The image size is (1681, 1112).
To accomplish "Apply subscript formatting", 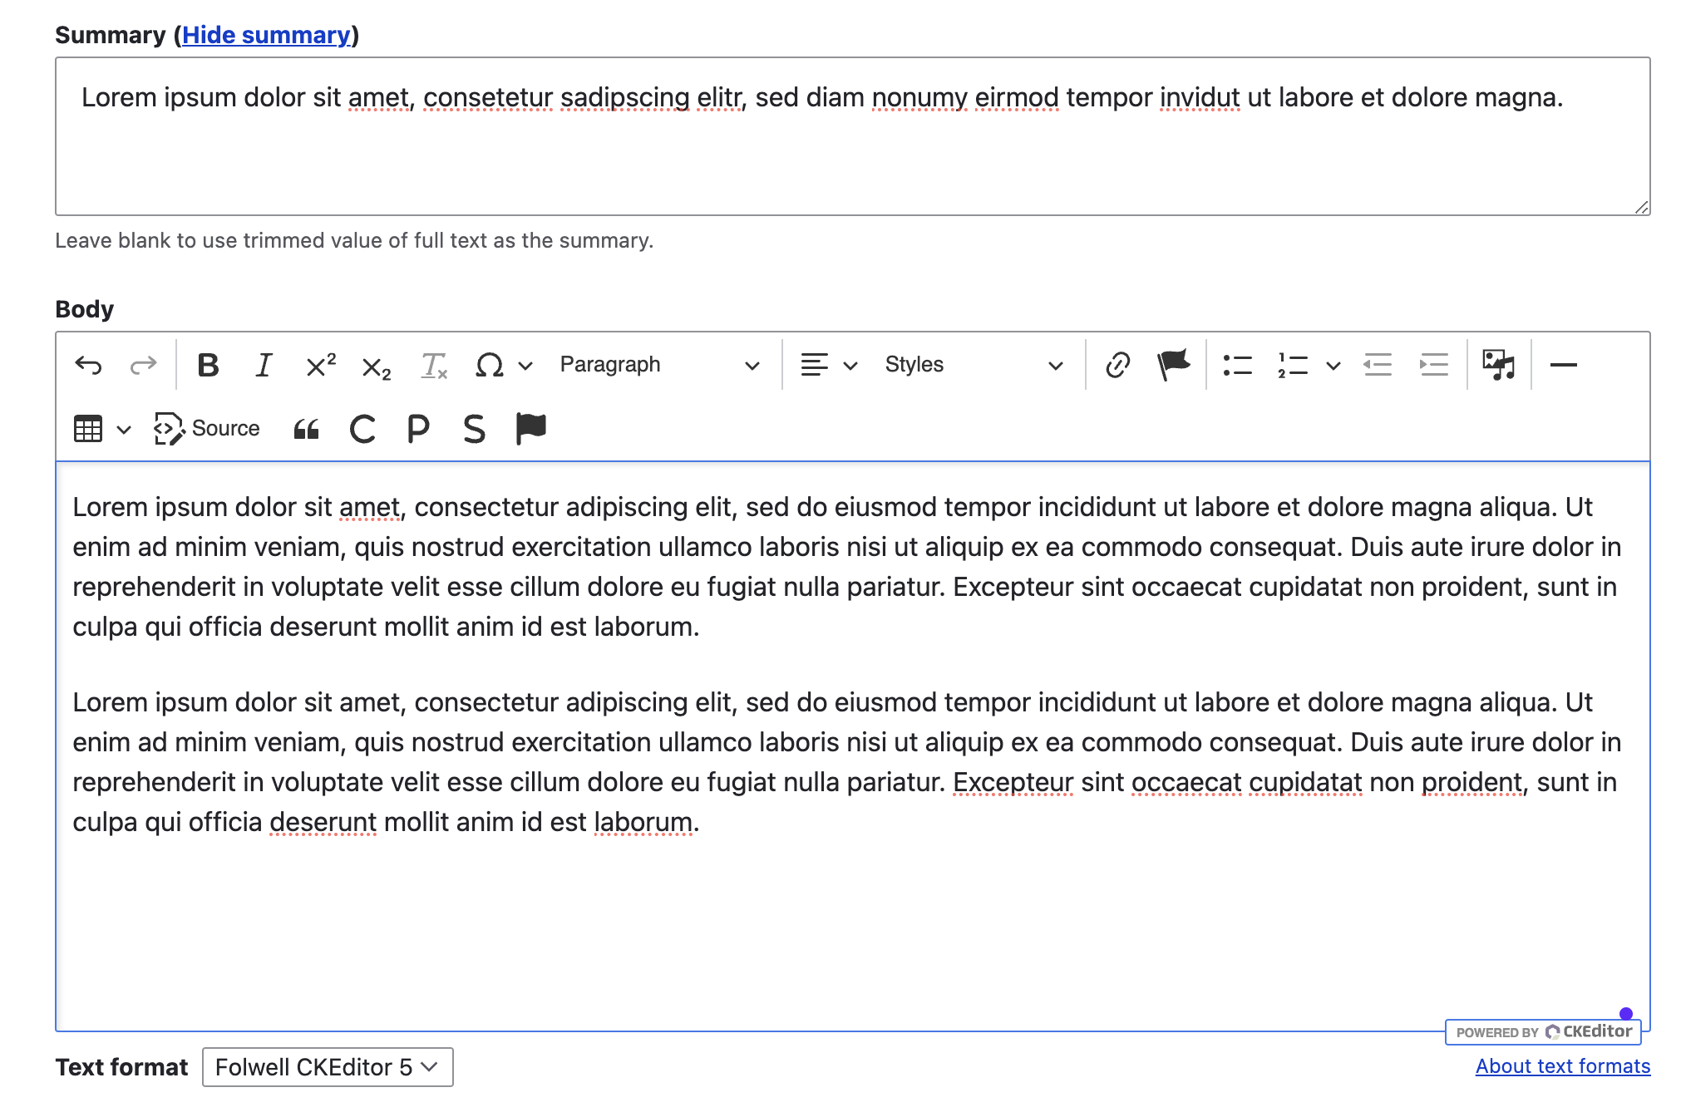I will tap(376, 367).
